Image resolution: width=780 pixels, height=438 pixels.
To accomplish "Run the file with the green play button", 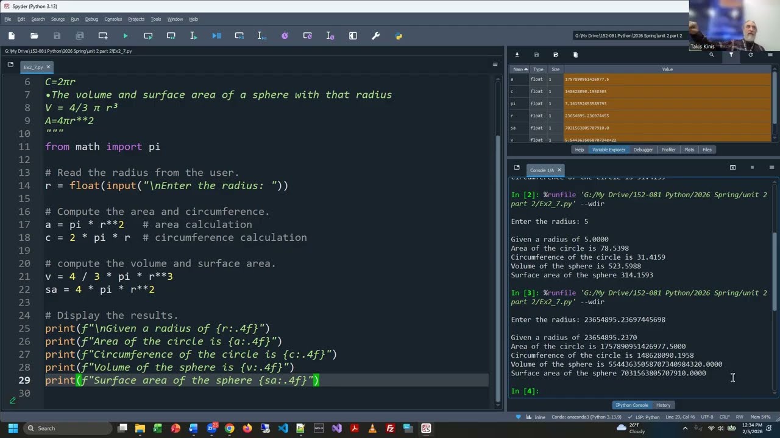I will coord(126,36).
